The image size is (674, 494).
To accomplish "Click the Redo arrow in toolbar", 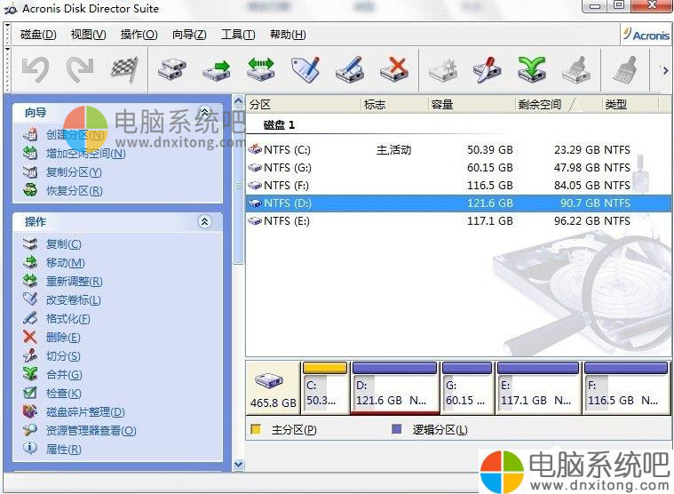I will click(81, 69).
